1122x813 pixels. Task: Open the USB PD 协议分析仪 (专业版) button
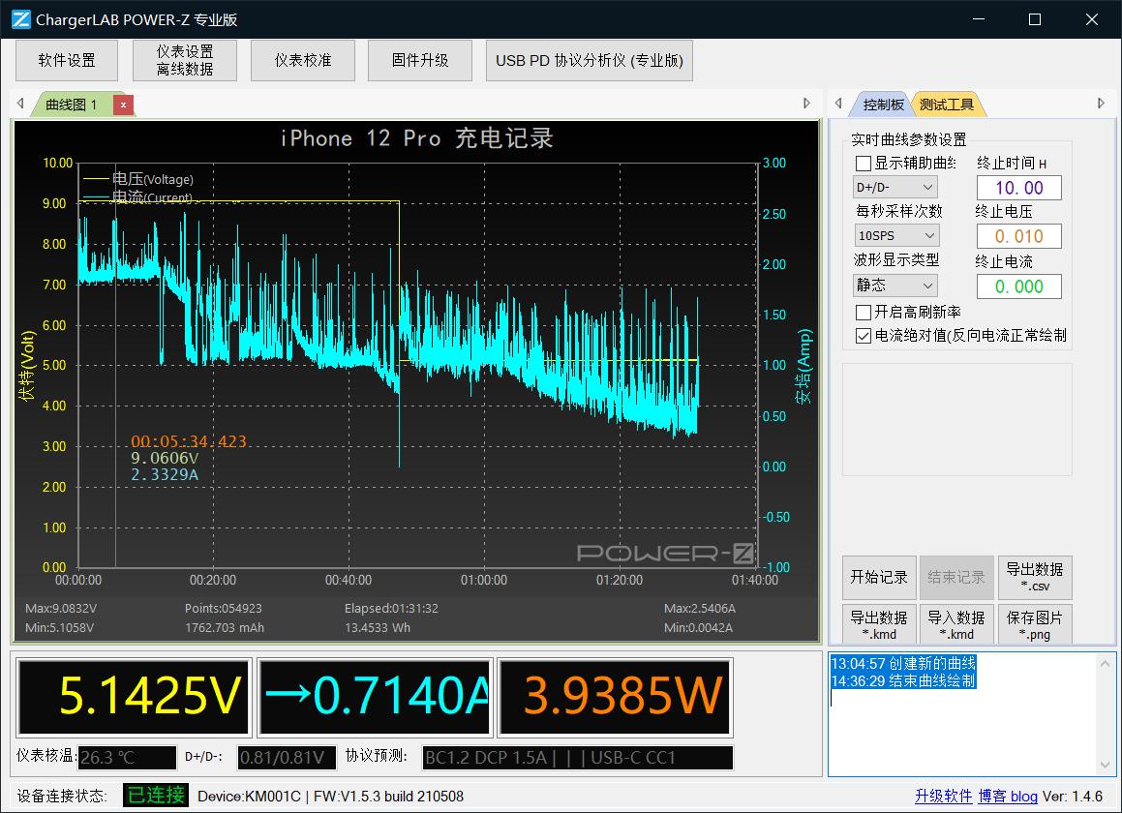pyautogui.click(x=589, y=60)
